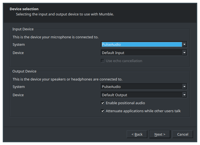This screenshot has height=145, width=200.
Task: Open the Default Input device dropdown
Action: pyautogui.click(x=142, y=53)
